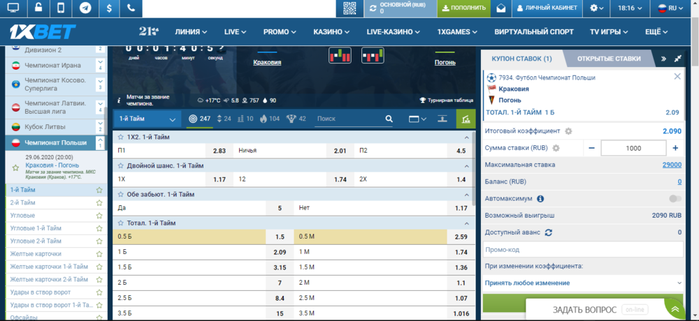Viewport: 699px width, 321px height.
Task: Show Автомаксимум info tooltip icon
Action: 540,199
